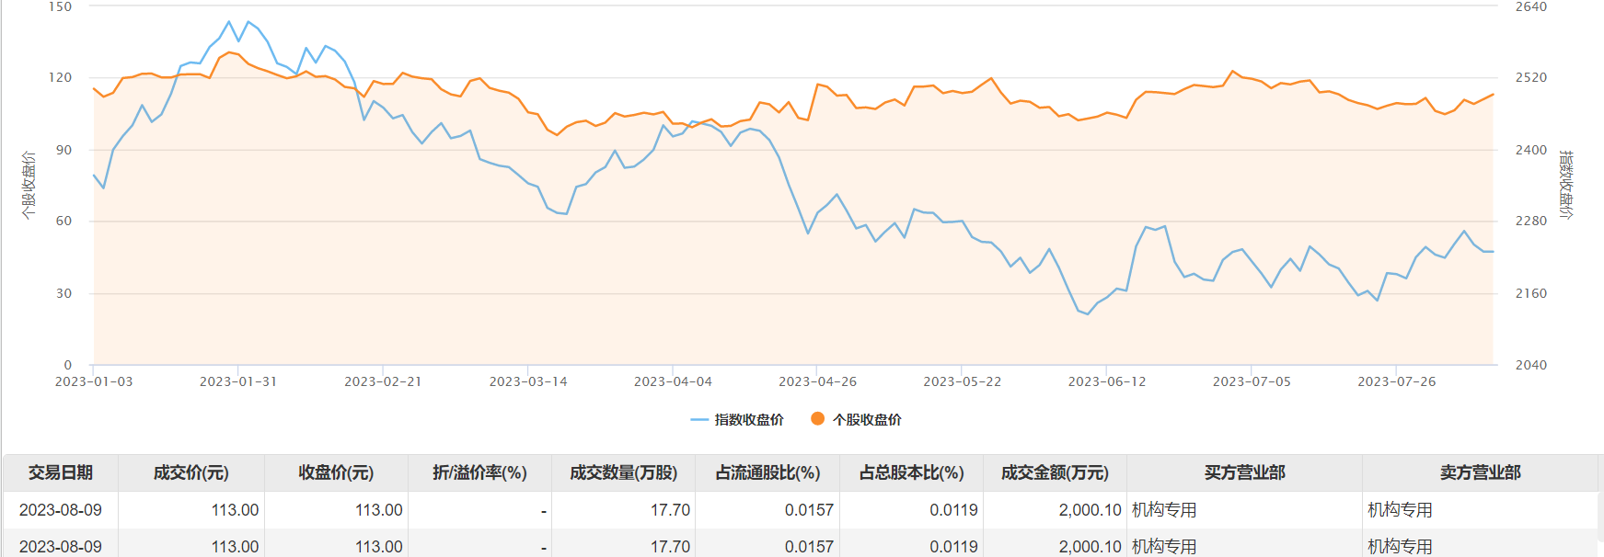Click x-axis date label 2023-01-31
This screenshot has height=557, width=1604.
tap(238, 381)
